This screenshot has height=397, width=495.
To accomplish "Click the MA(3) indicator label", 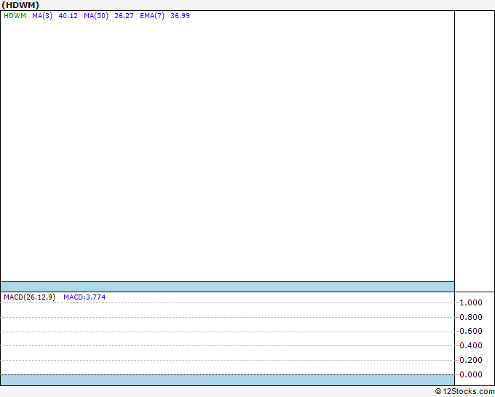I will pos(42,16).
